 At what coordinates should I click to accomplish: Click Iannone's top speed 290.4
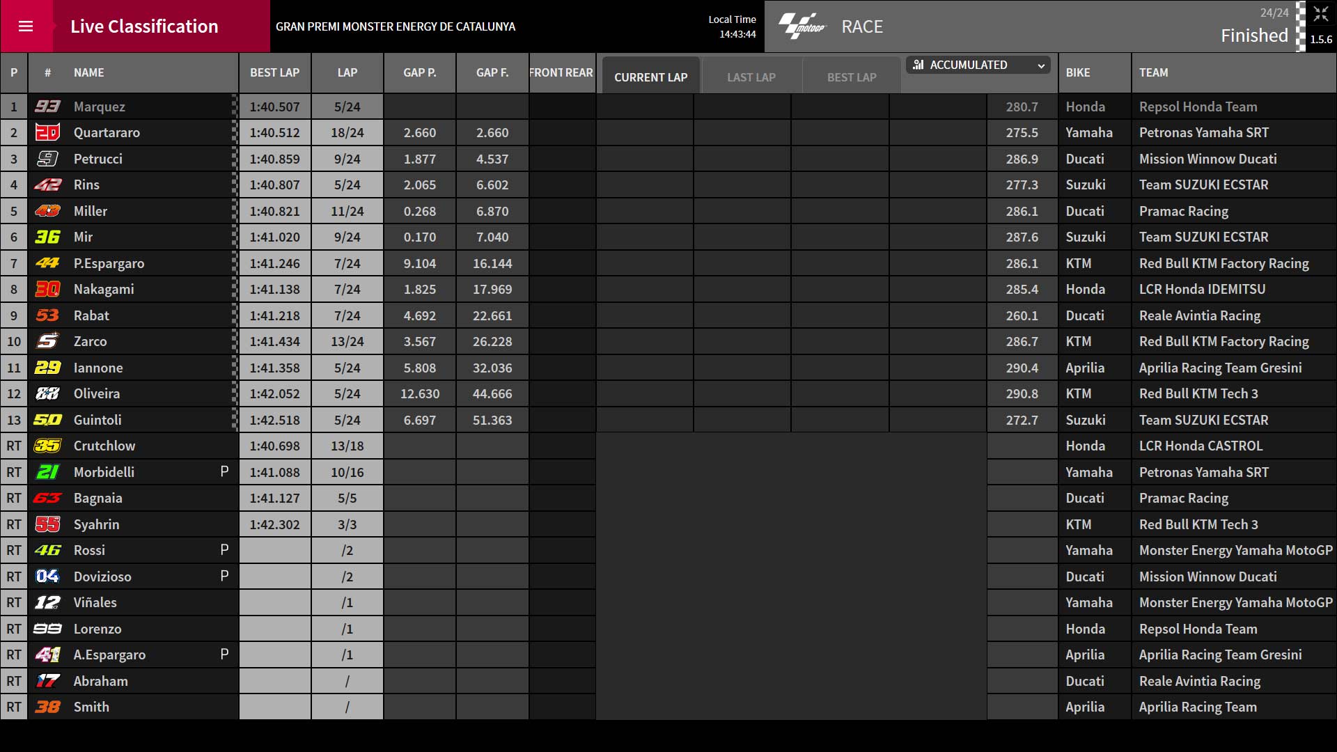pos(1022,368)
